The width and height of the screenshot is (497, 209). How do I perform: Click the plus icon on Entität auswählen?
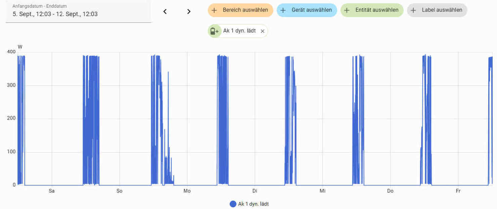click(x=347, y=10)
